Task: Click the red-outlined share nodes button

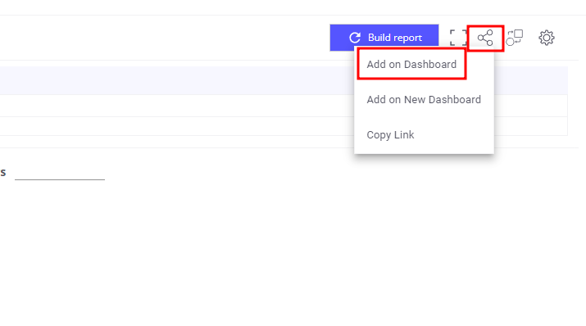Action: point(485,38)
